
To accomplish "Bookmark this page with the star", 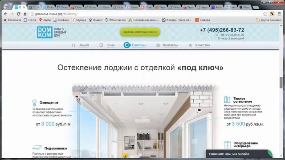I will click(x=265, y=14).
